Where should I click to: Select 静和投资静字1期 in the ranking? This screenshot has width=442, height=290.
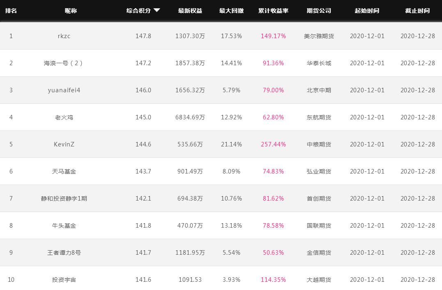[64, 199]
